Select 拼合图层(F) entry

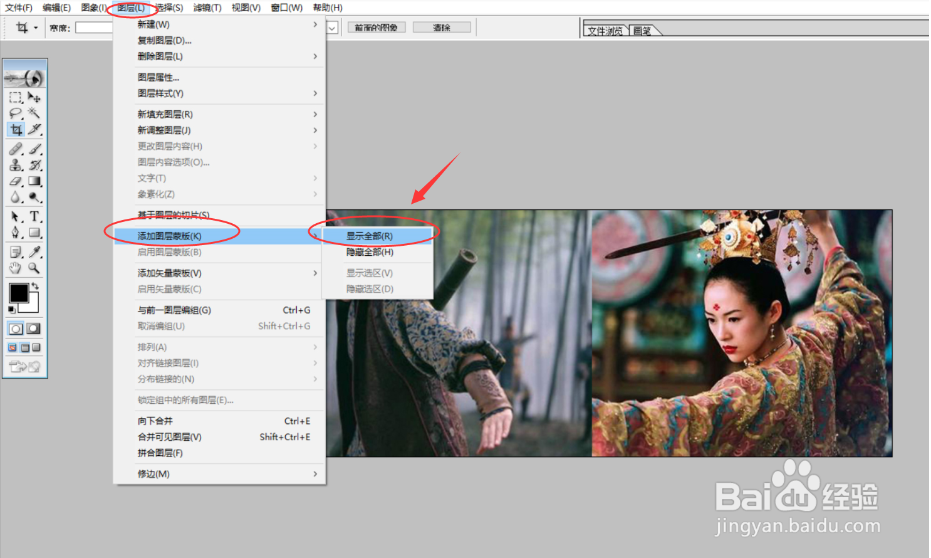pos(219,453)
